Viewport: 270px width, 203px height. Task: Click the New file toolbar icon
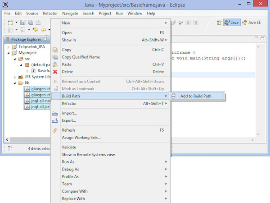(x=10, y=23)
